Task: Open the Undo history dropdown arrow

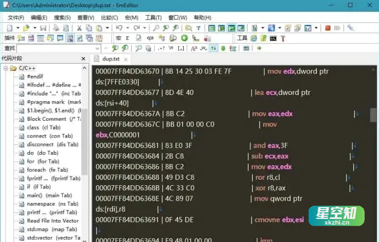Action: coord(128,28)
